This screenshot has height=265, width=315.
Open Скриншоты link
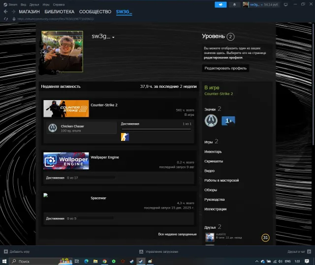click(214, 161)
